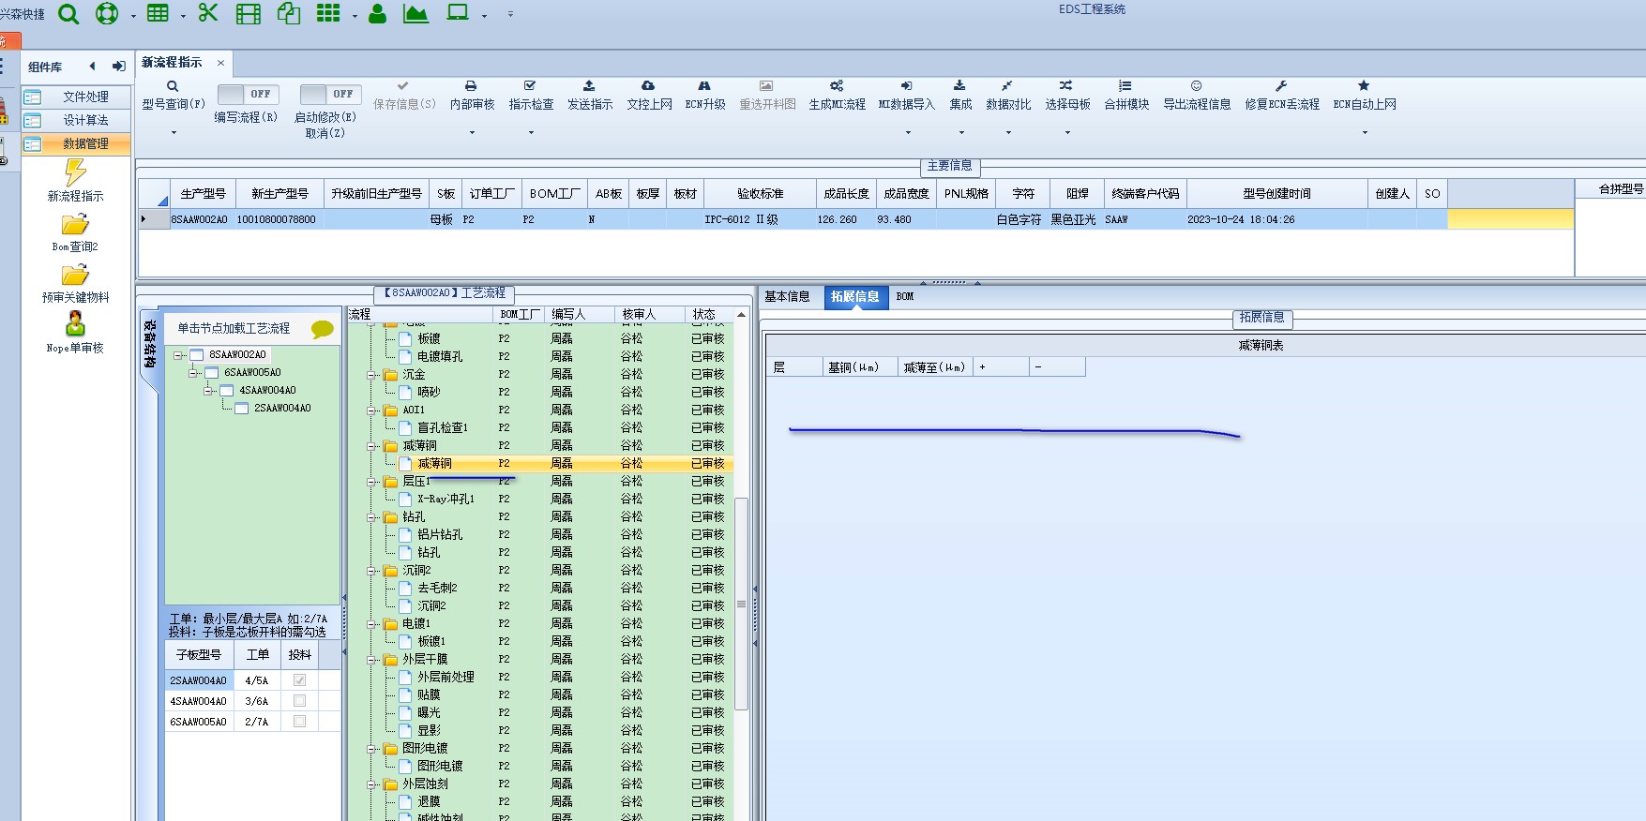Open 预审关键物料 folder shortcut
The height and width of the screenshot is (821, 1646).
coord(75,283)
